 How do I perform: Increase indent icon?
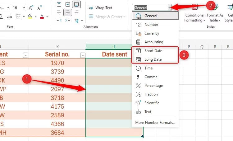tap(68, 21)
